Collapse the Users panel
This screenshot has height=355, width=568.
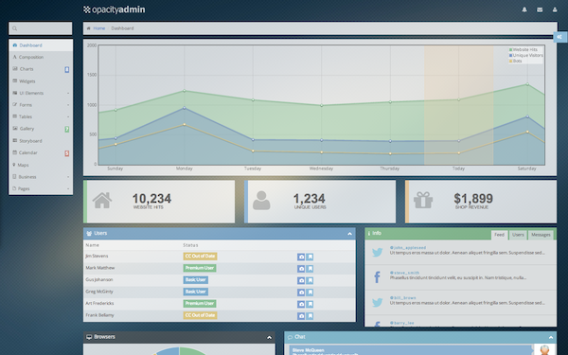point(349,234)
